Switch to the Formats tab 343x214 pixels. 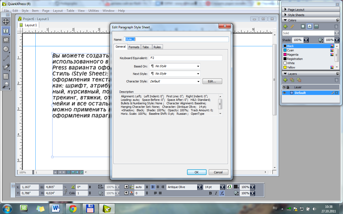click(134, 47)
